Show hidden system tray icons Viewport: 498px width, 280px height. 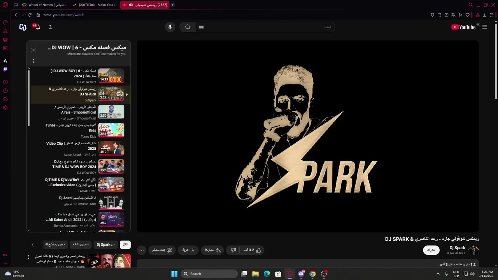(438, 274)
